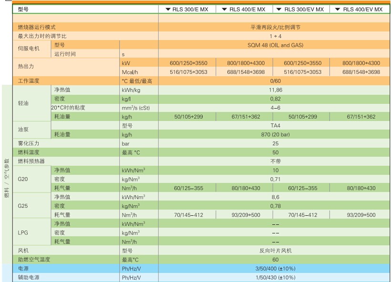Image resolution: width=391 pixels, height=282 pixels.
Task: Select the 0,78 G25 density value
Action: [275, 206]
